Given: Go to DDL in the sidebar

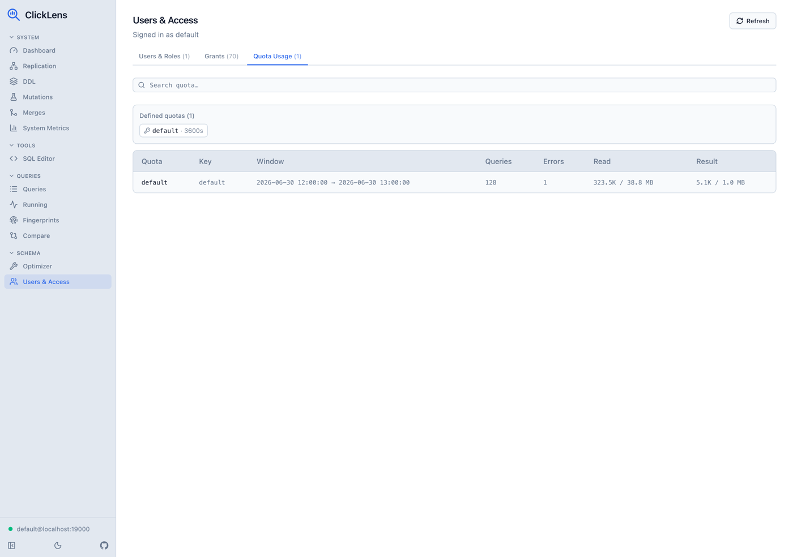Looking at the screenshot, I should [x=58, y=82].
